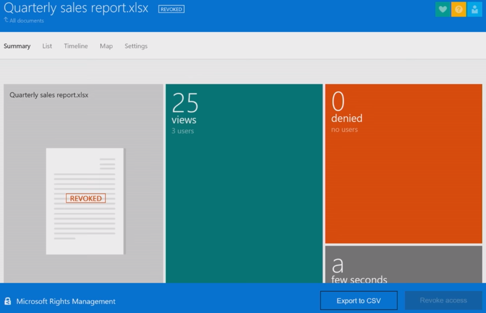Open the 0 denied orange tile

[404, 164]
